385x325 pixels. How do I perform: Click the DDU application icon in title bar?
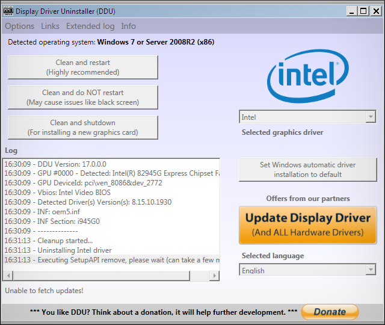(8, 11)
